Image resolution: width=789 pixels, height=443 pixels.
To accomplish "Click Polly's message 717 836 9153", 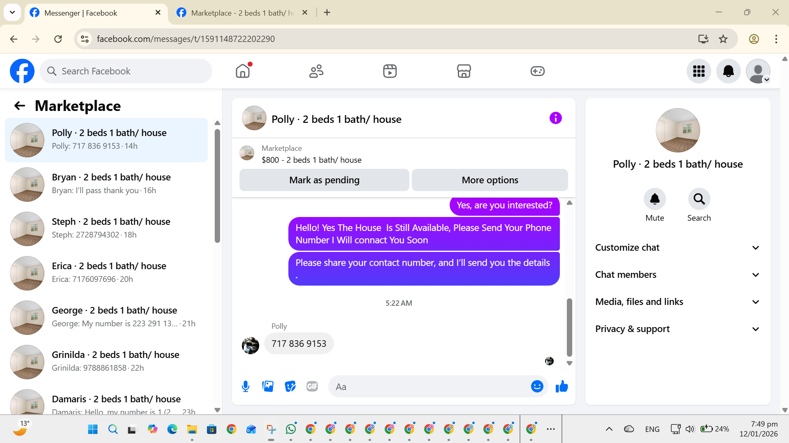I will 299,344.
